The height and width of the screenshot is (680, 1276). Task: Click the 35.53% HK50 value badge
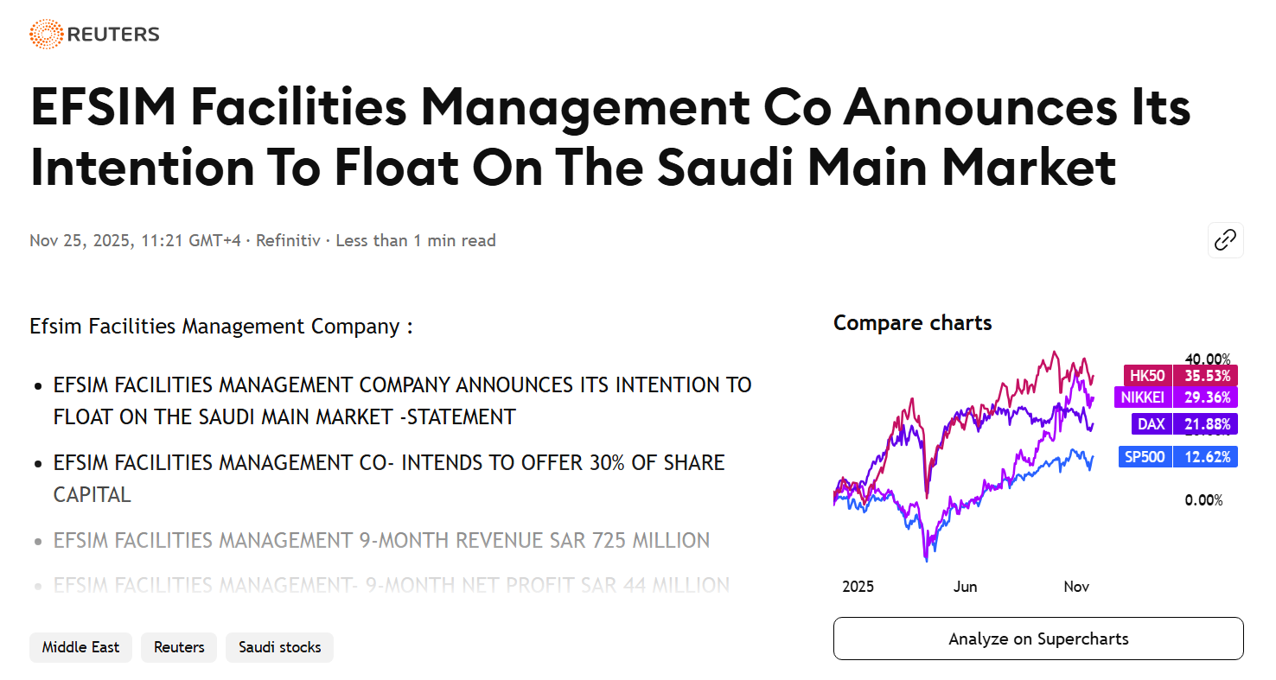click(x=1206, y=375)
